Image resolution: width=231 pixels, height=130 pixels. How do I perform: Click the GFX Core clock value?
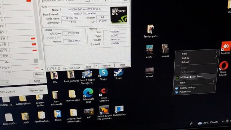click(73, 33)
